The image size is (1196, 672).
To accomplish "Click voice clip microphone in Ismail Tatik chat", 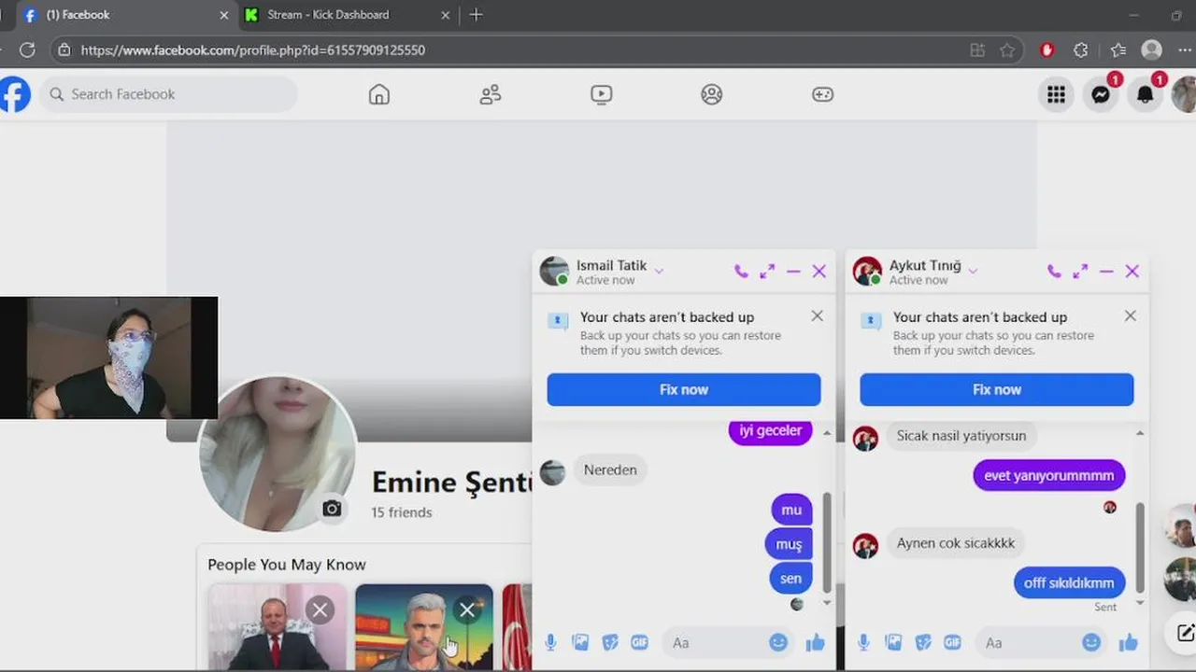I will pos(550,642).
